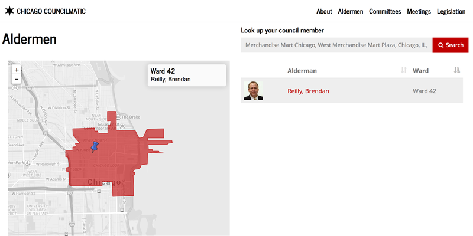This screenshot has width=473, height=236.
Task: Open the About page
Action: [324, 11]
